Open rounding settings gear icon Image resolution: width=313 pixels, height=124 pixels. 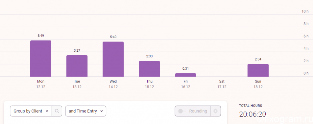point(215,111)
